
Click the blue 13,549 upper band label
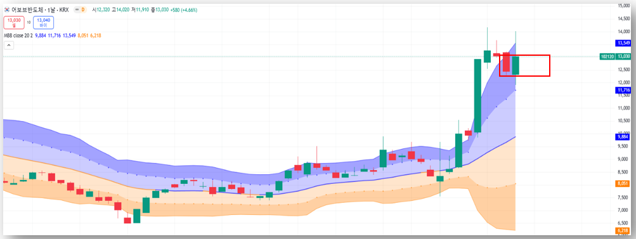point(623,42)
